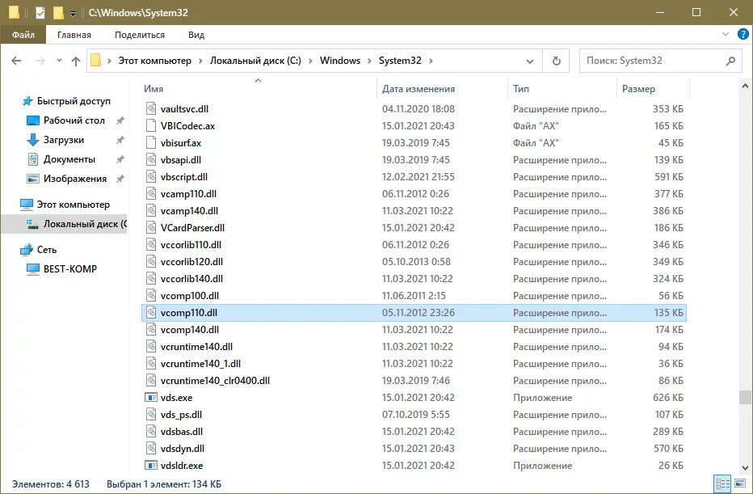Screen dimensions: 753x494
Task: Open the Файл menu
Action: [23, 35]
